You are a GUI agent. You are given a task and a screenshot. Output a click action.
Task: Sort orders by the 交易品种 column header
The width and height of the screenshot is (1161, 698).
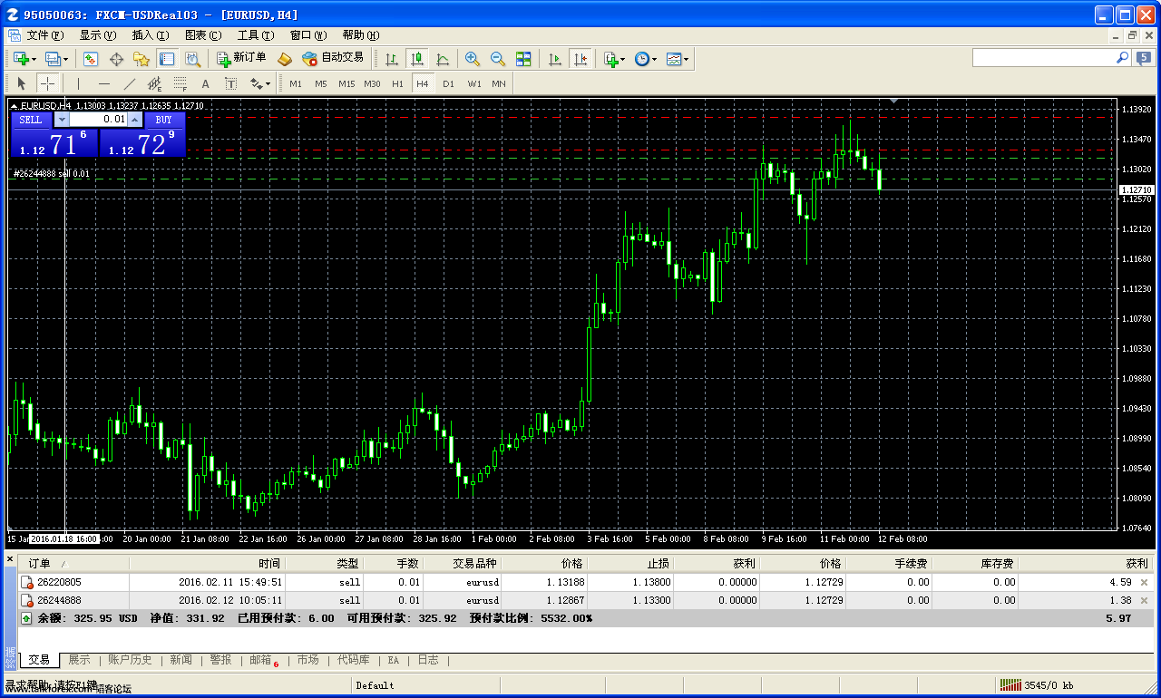point(462,564)
